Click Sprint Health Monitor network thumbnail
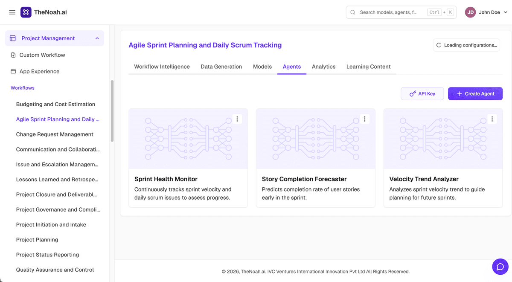 point(188,139)
